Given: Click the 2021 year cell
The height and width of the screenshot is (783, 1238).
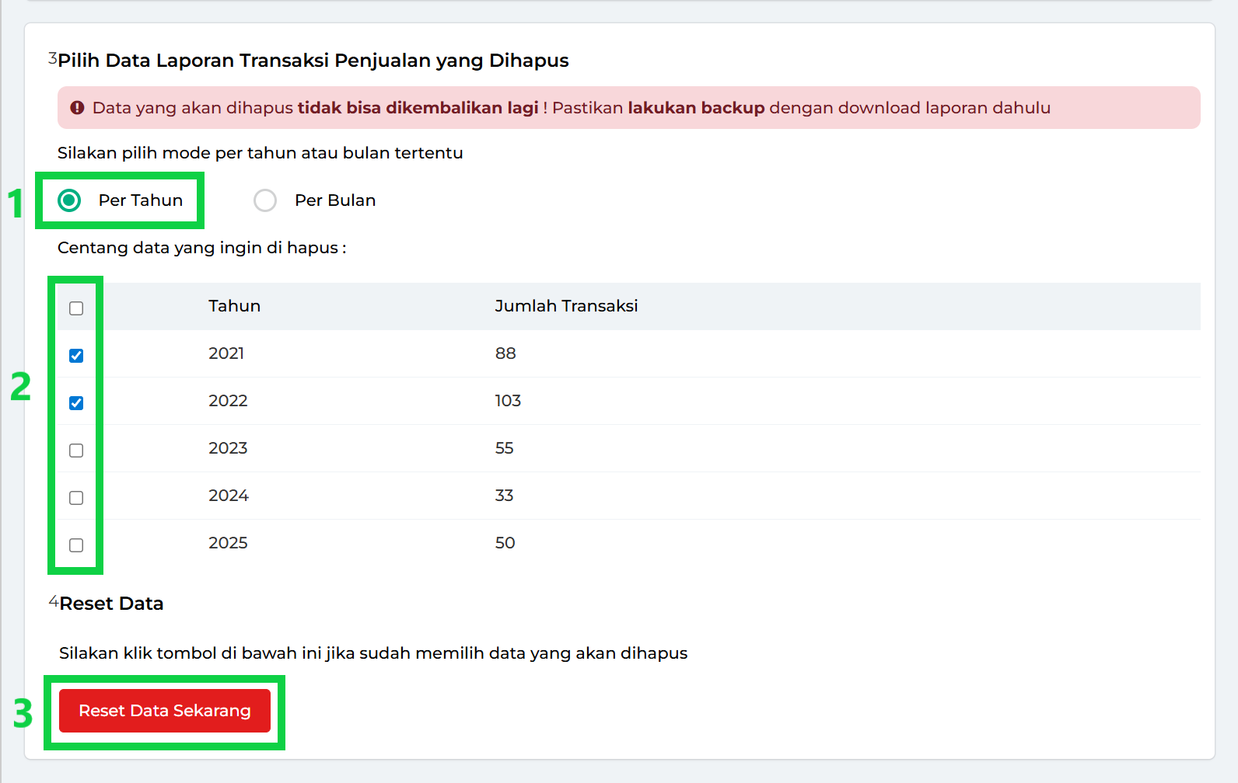Looking at the screenshot, I should pyautogui.click(x=226, y=353).
